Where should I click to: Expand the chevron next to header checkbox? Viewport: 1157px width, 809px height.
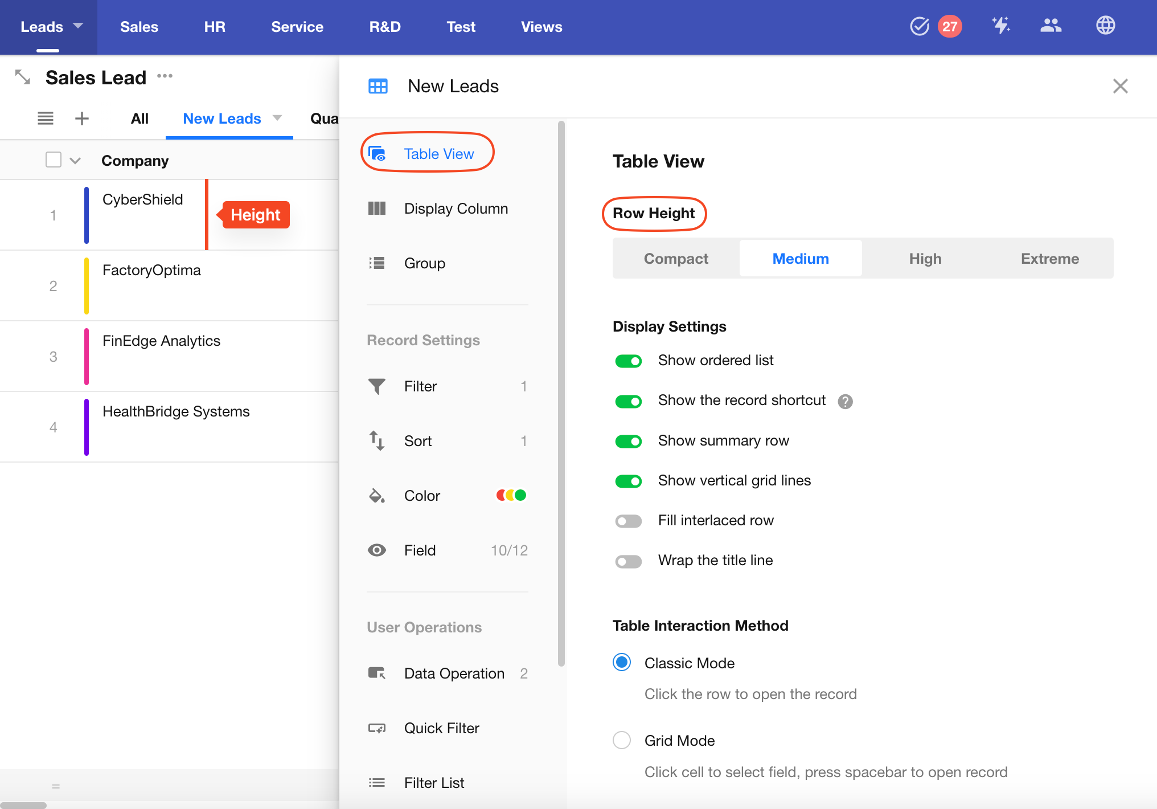click(75, 161)
